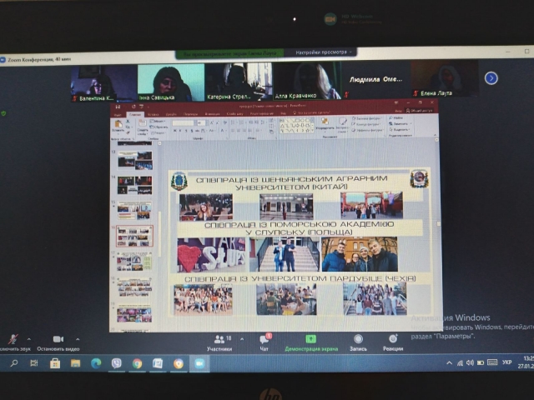Click the Arrange shapes icon
The image size is (534, 400).
(x=325, y=122)
